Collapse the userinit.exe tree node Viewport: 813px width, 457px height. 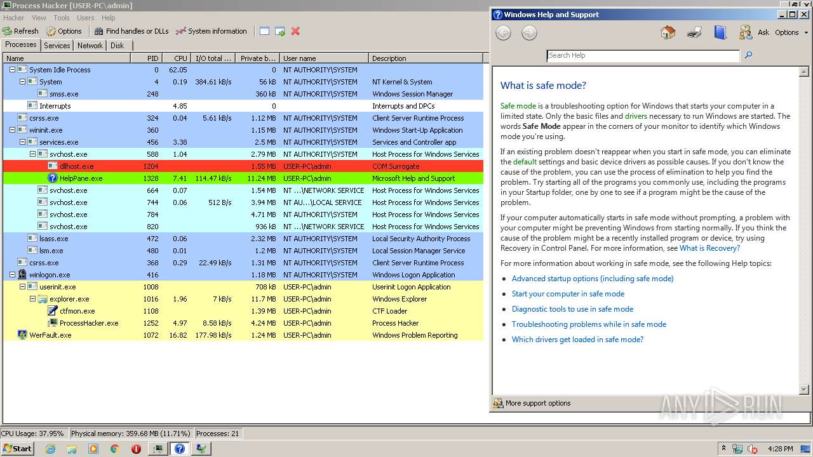coord(22,287)
